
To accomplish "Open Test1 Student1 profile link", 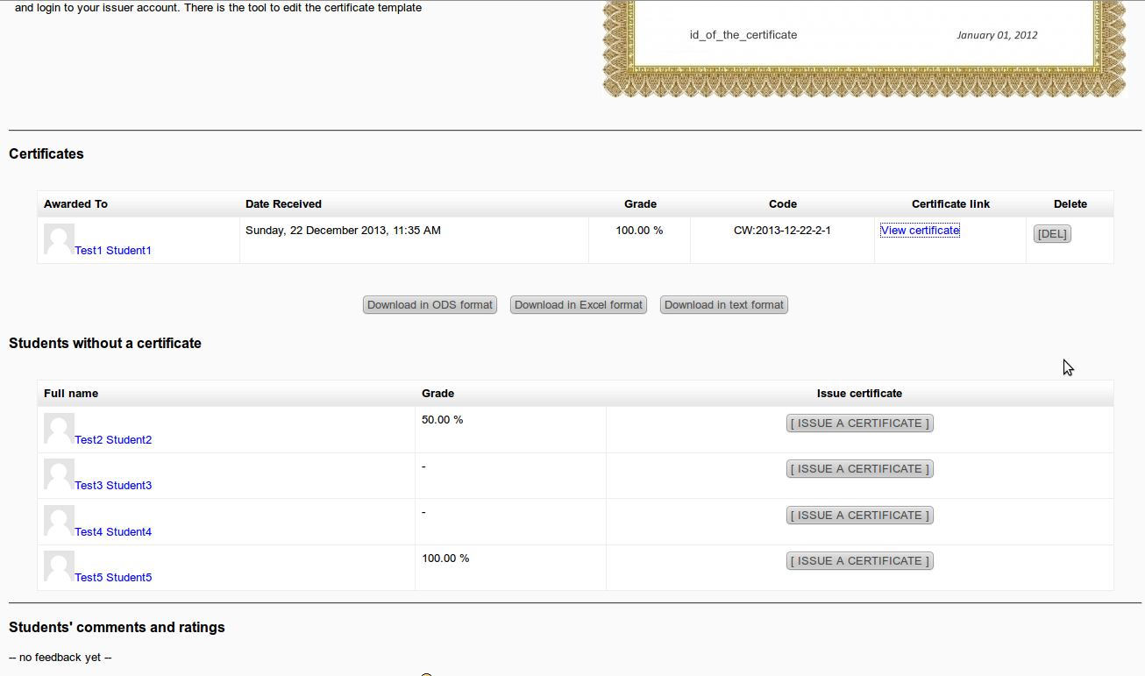I will (113, 251).
